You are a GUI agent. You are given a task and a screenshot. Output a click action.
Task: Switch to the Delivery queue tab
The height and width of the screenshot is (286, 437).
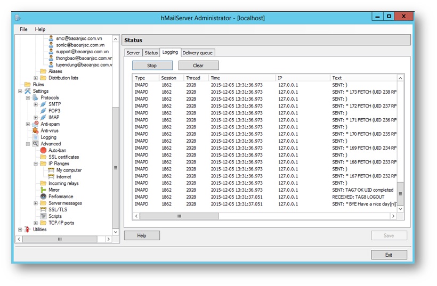click(198, 53)
